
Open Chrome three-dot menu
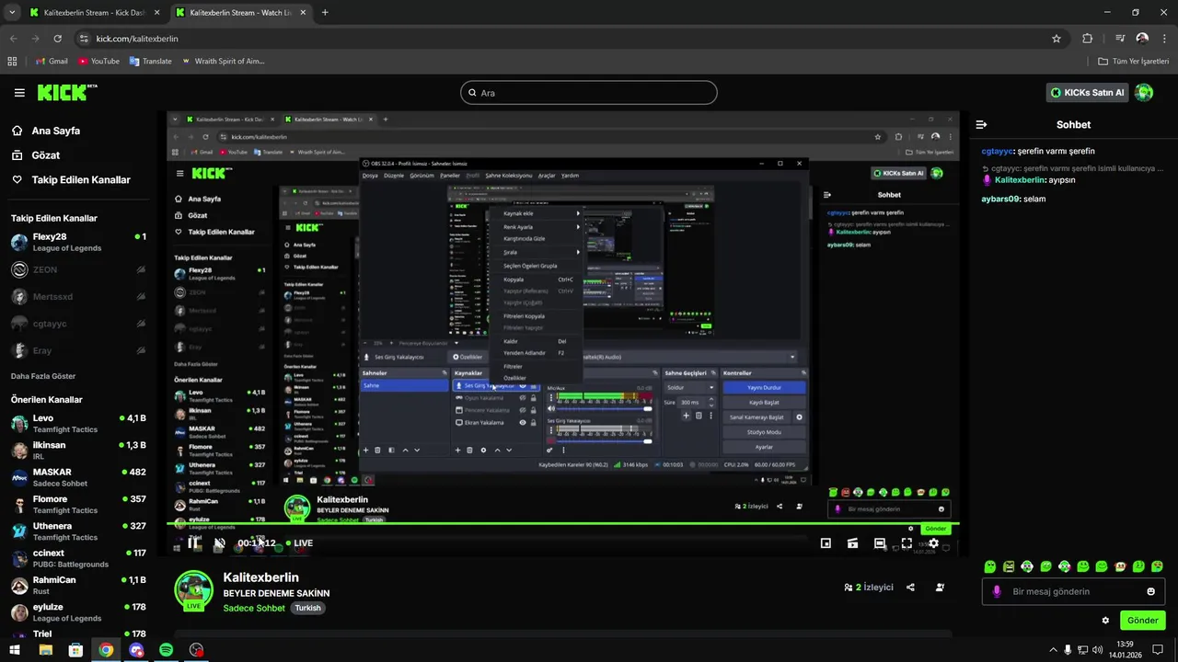[x=1164, y=39]
